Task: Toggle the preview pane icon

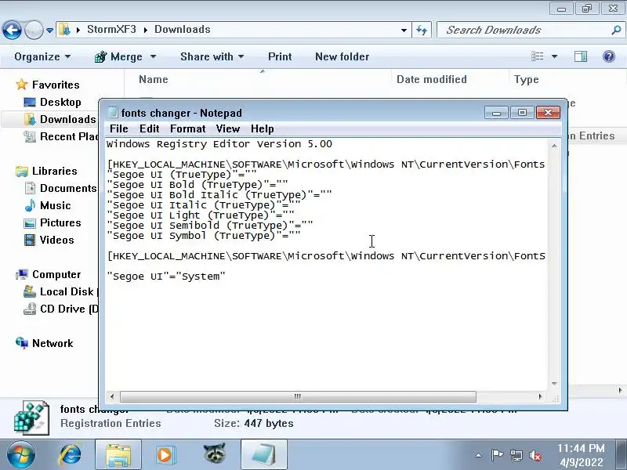Action: coord(581,56)
